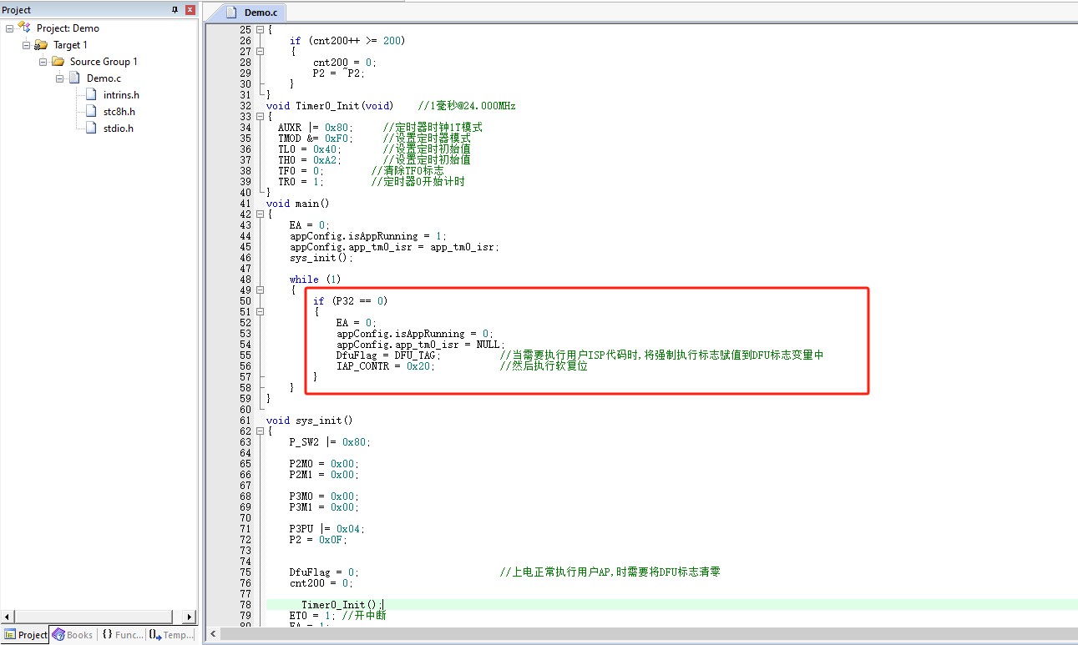Click "cnt200 = 0;" at line 76
The image size is (1078, 645).
click(x=321, y=582)
